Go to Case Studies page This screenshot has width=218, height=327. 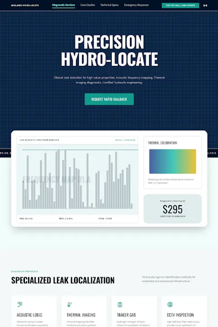tap(88, 5)
